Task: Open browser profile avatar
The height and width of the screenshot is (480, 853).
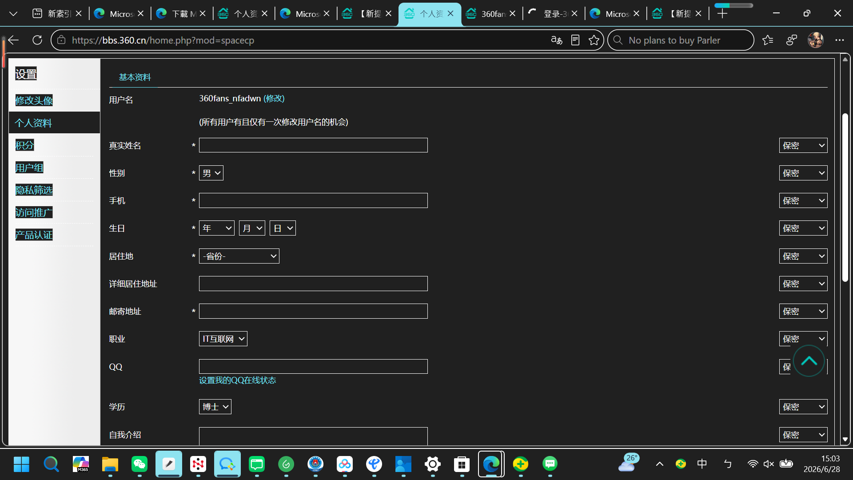Action: 816,40
